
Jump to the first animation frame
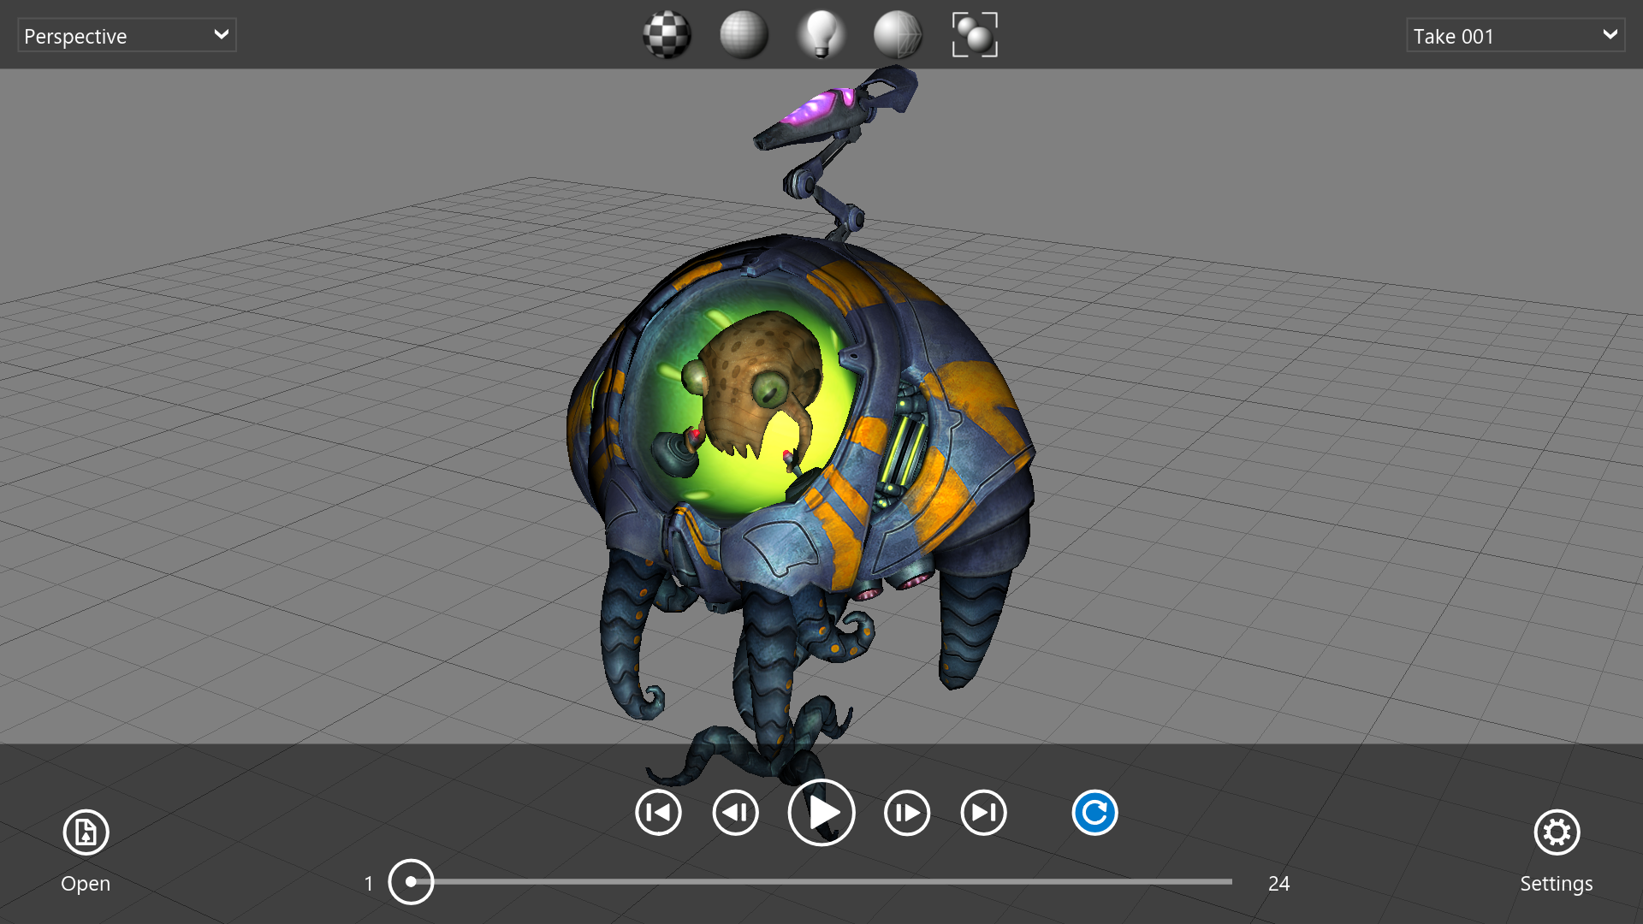tap(658, 813)
